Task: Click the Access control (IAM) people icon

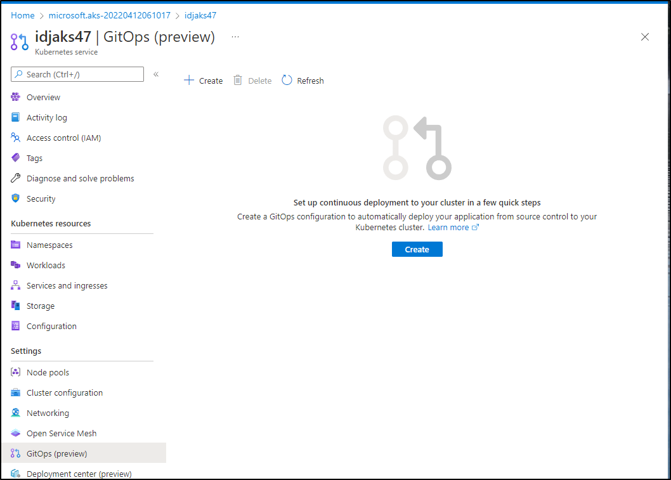Action: (15, 138)
